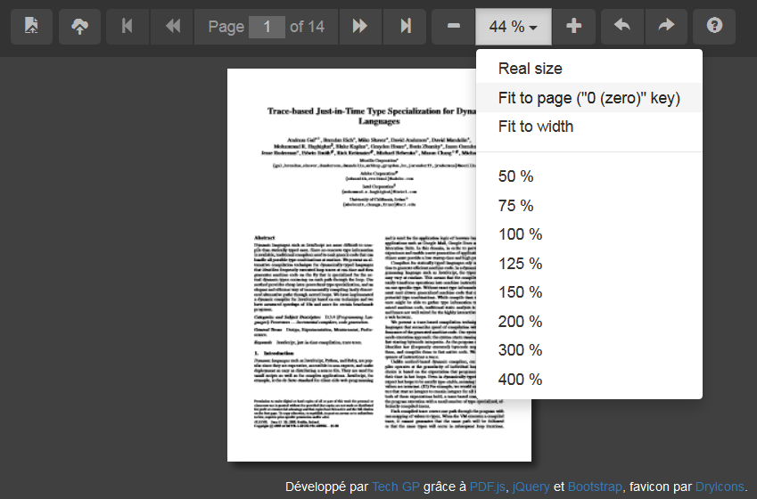Zoom in with the plus button

573,26
